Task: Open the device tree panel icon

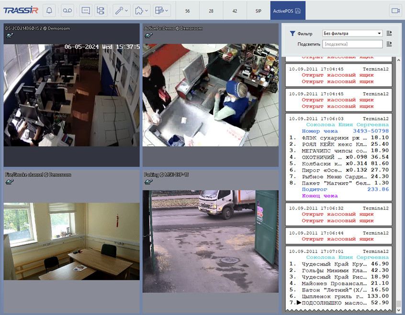Action: click(x=100, y=10)
